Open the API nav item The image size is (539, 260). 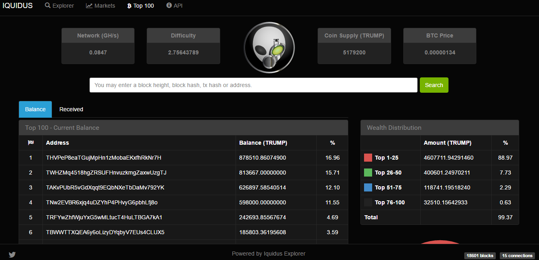(175, 6)
